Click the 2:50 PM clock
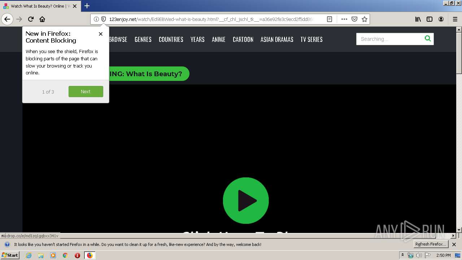Screen dimensions: 462x260 click(443, 255)
